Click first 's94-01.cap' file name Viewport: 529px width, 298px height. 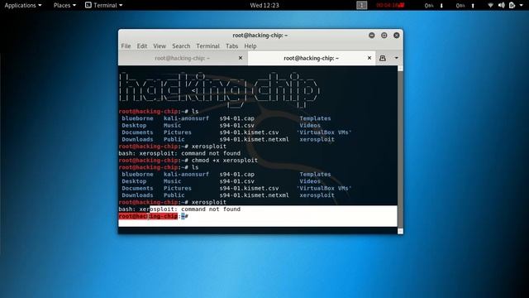click(237, 118)
